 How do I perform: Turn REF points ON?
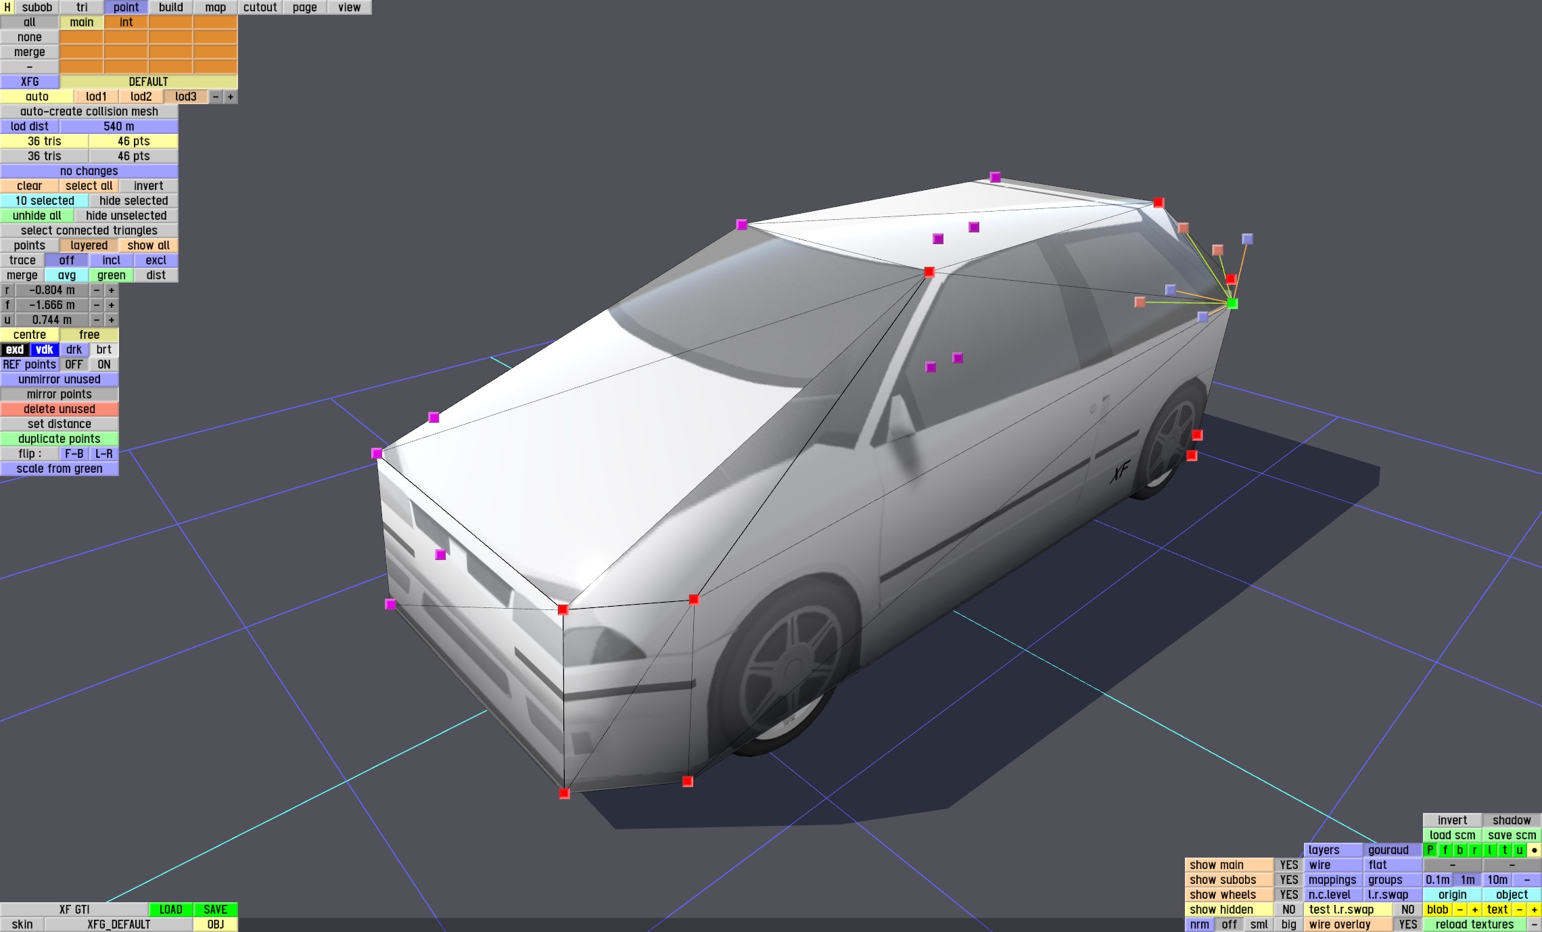click(103, 365)
